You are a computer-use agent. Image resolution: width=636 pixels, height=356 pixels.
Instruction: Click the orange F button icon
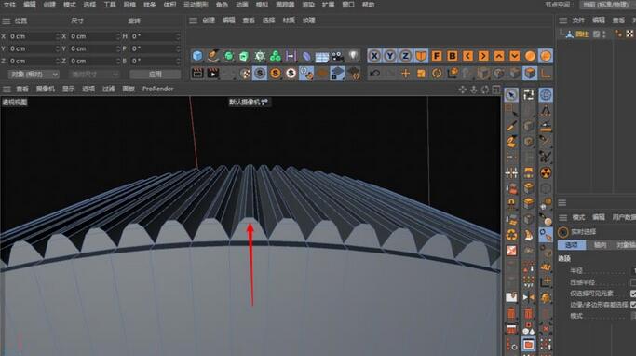[437, 56]
